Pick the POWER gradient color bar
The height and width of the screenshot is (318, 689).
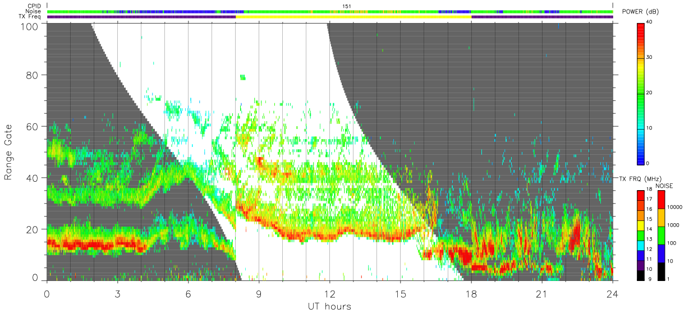coord(641,93)
